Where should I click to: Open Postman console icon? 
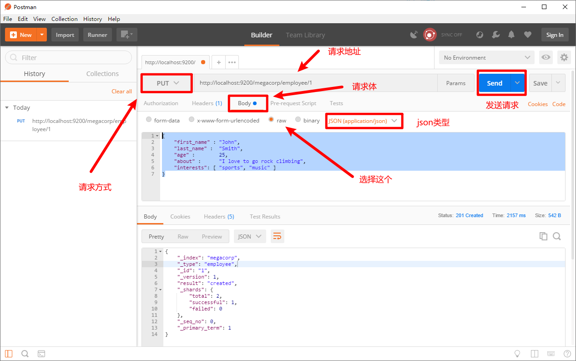[x=41, y=354]
